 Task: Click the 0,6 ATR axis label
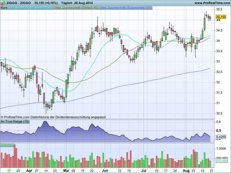coord(218,122)
